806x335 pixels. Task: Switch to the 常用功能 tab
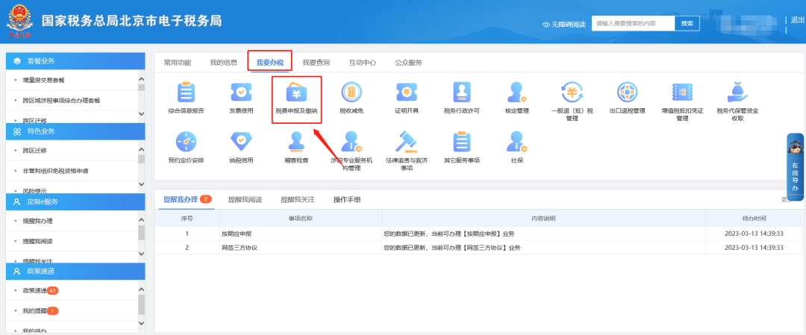coord(178,63)
